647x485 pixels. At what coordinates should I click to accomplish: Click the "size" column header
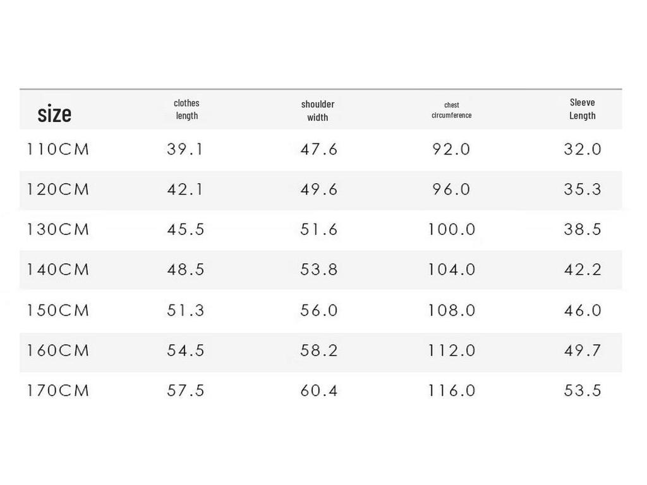pos(54,114)
